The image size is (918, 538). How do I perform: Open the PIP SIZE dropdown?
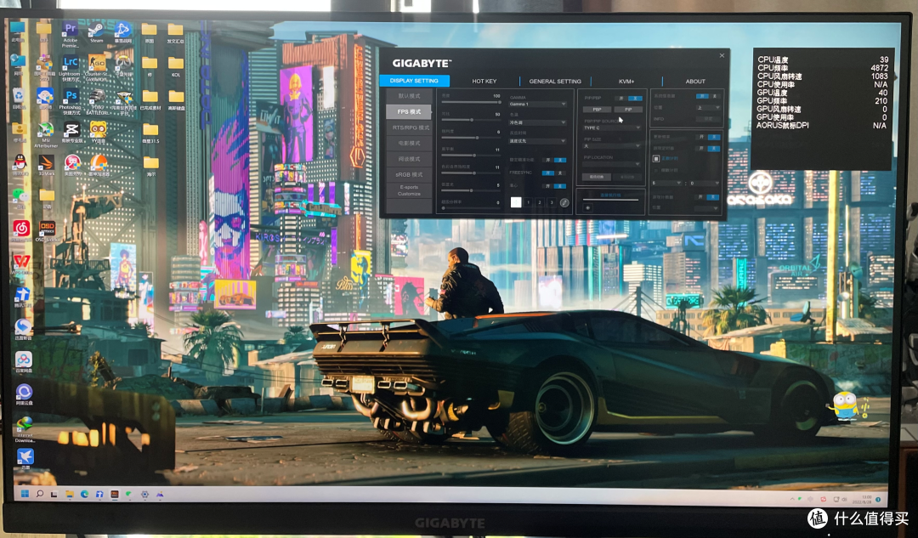tap(612, 146)
